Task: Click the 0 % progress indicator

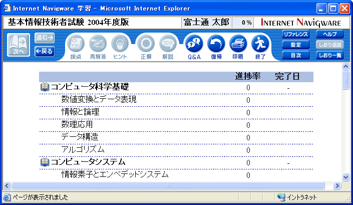Action: [242, 23]
